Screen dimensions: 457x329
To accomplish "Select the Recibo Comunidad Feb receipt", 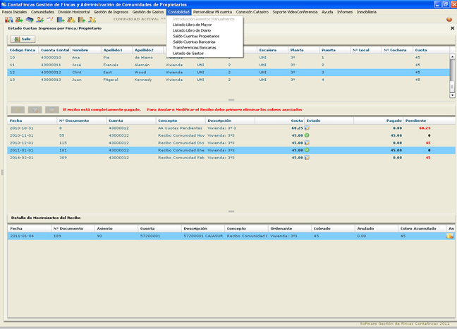I will 231,158.
